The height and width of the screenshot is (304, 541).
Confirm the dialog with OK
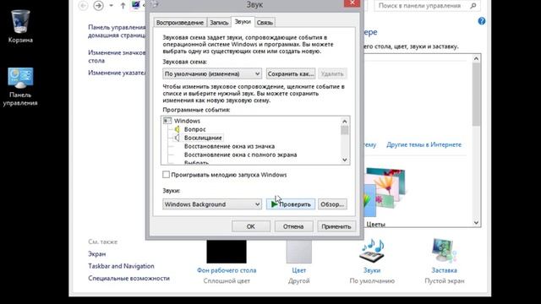(251, 226)
